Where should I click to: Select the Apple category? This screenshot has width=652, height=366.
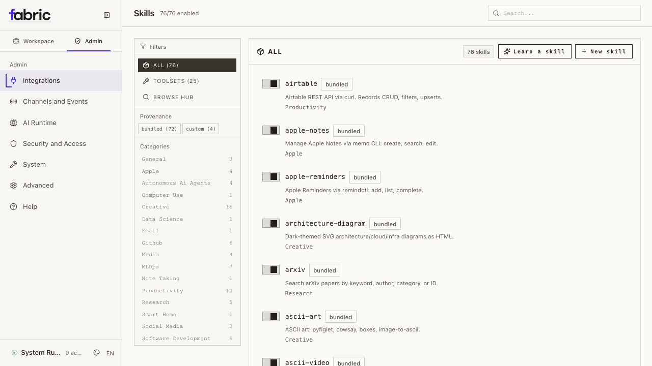pyautogui.click(x=187, y=171)
